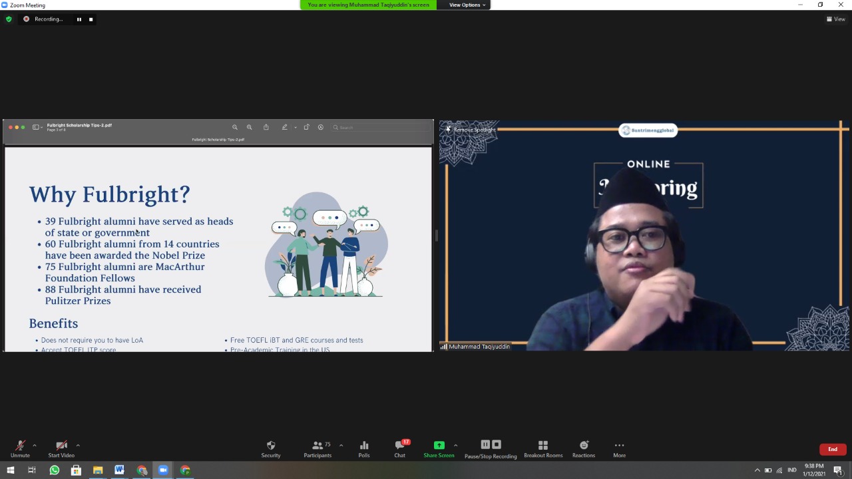Click the red End meeting button
The width and height of the screenshot is (852, 479).
(832, 449)
